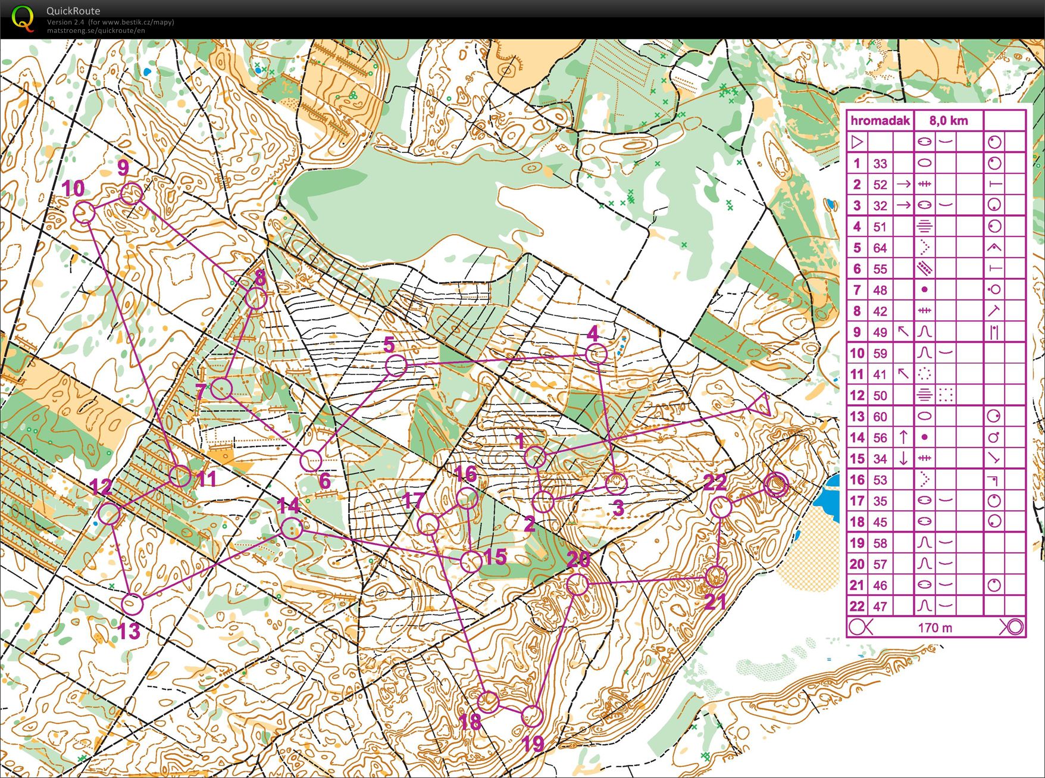Select control circle 8 on the map
Screen dimensions: 1045x778
pyautogui.click(x=256, y=298)
